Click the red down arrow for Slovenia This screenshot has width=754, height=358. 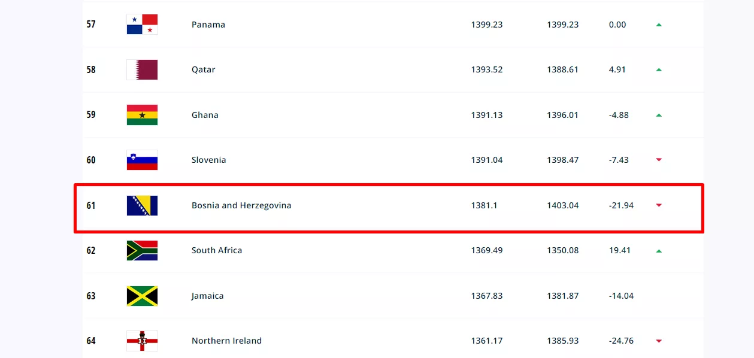659,160
